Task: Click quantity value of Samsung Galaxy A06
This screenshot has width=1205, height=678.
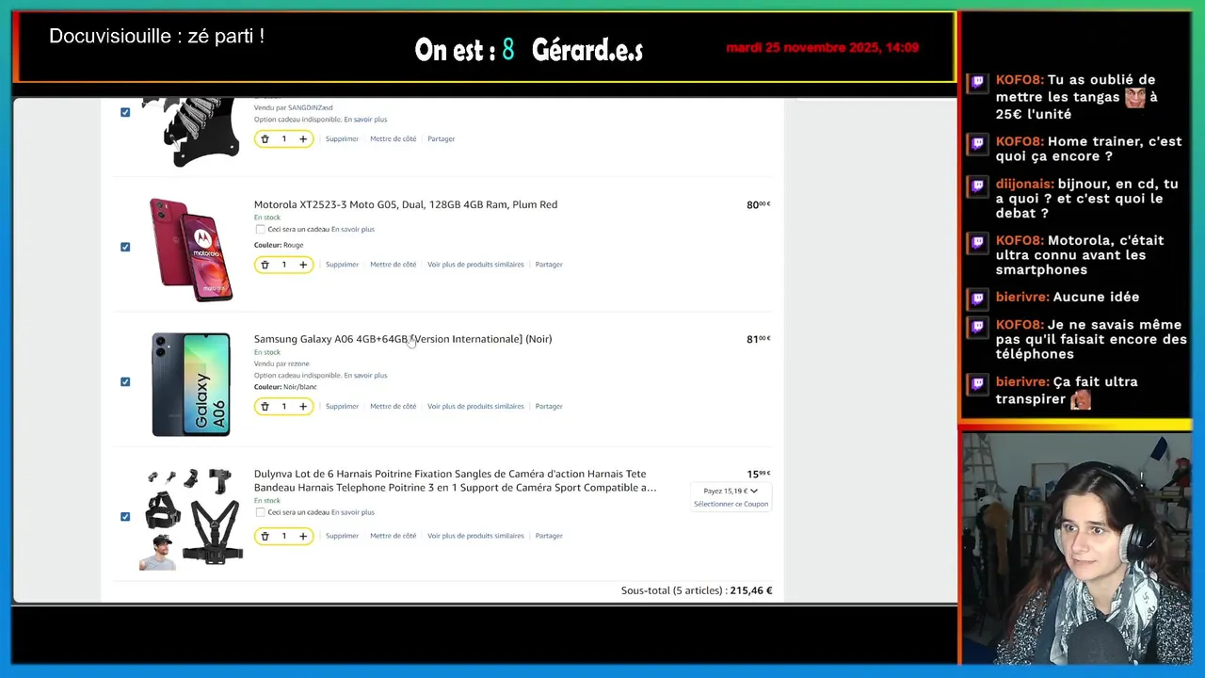Action: tap(283, 407)
